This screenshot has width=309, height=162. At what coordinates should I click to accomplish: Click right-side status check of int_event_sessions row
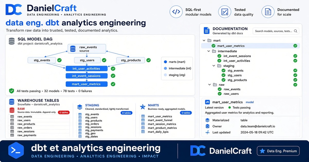point(295,56)
